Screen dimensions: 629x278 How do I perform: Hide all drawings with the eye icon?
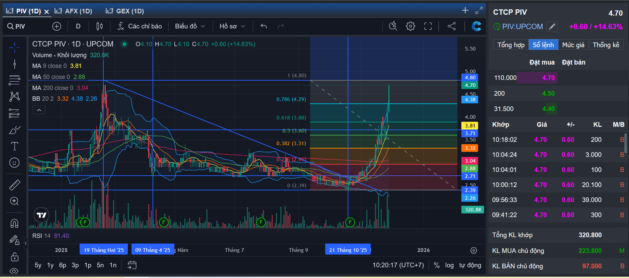(x=14, y=271)
